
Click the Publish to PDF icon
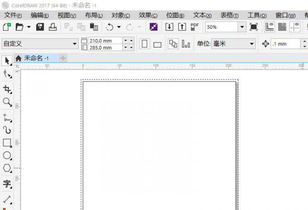pyautogui.click(x=195, y=27)
